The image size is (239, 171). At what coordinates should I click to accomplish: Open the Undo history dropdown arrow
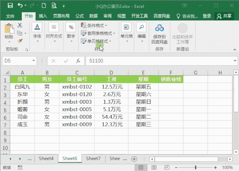[25, 6]
